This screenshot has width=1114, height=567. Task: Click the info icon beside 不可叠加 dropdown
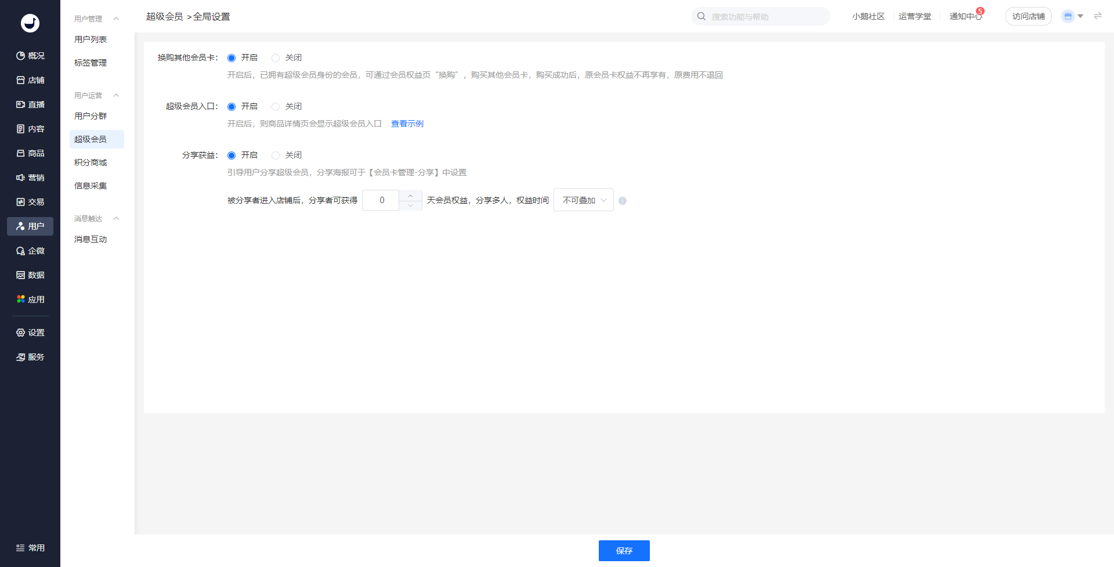(x=623, y=201)
